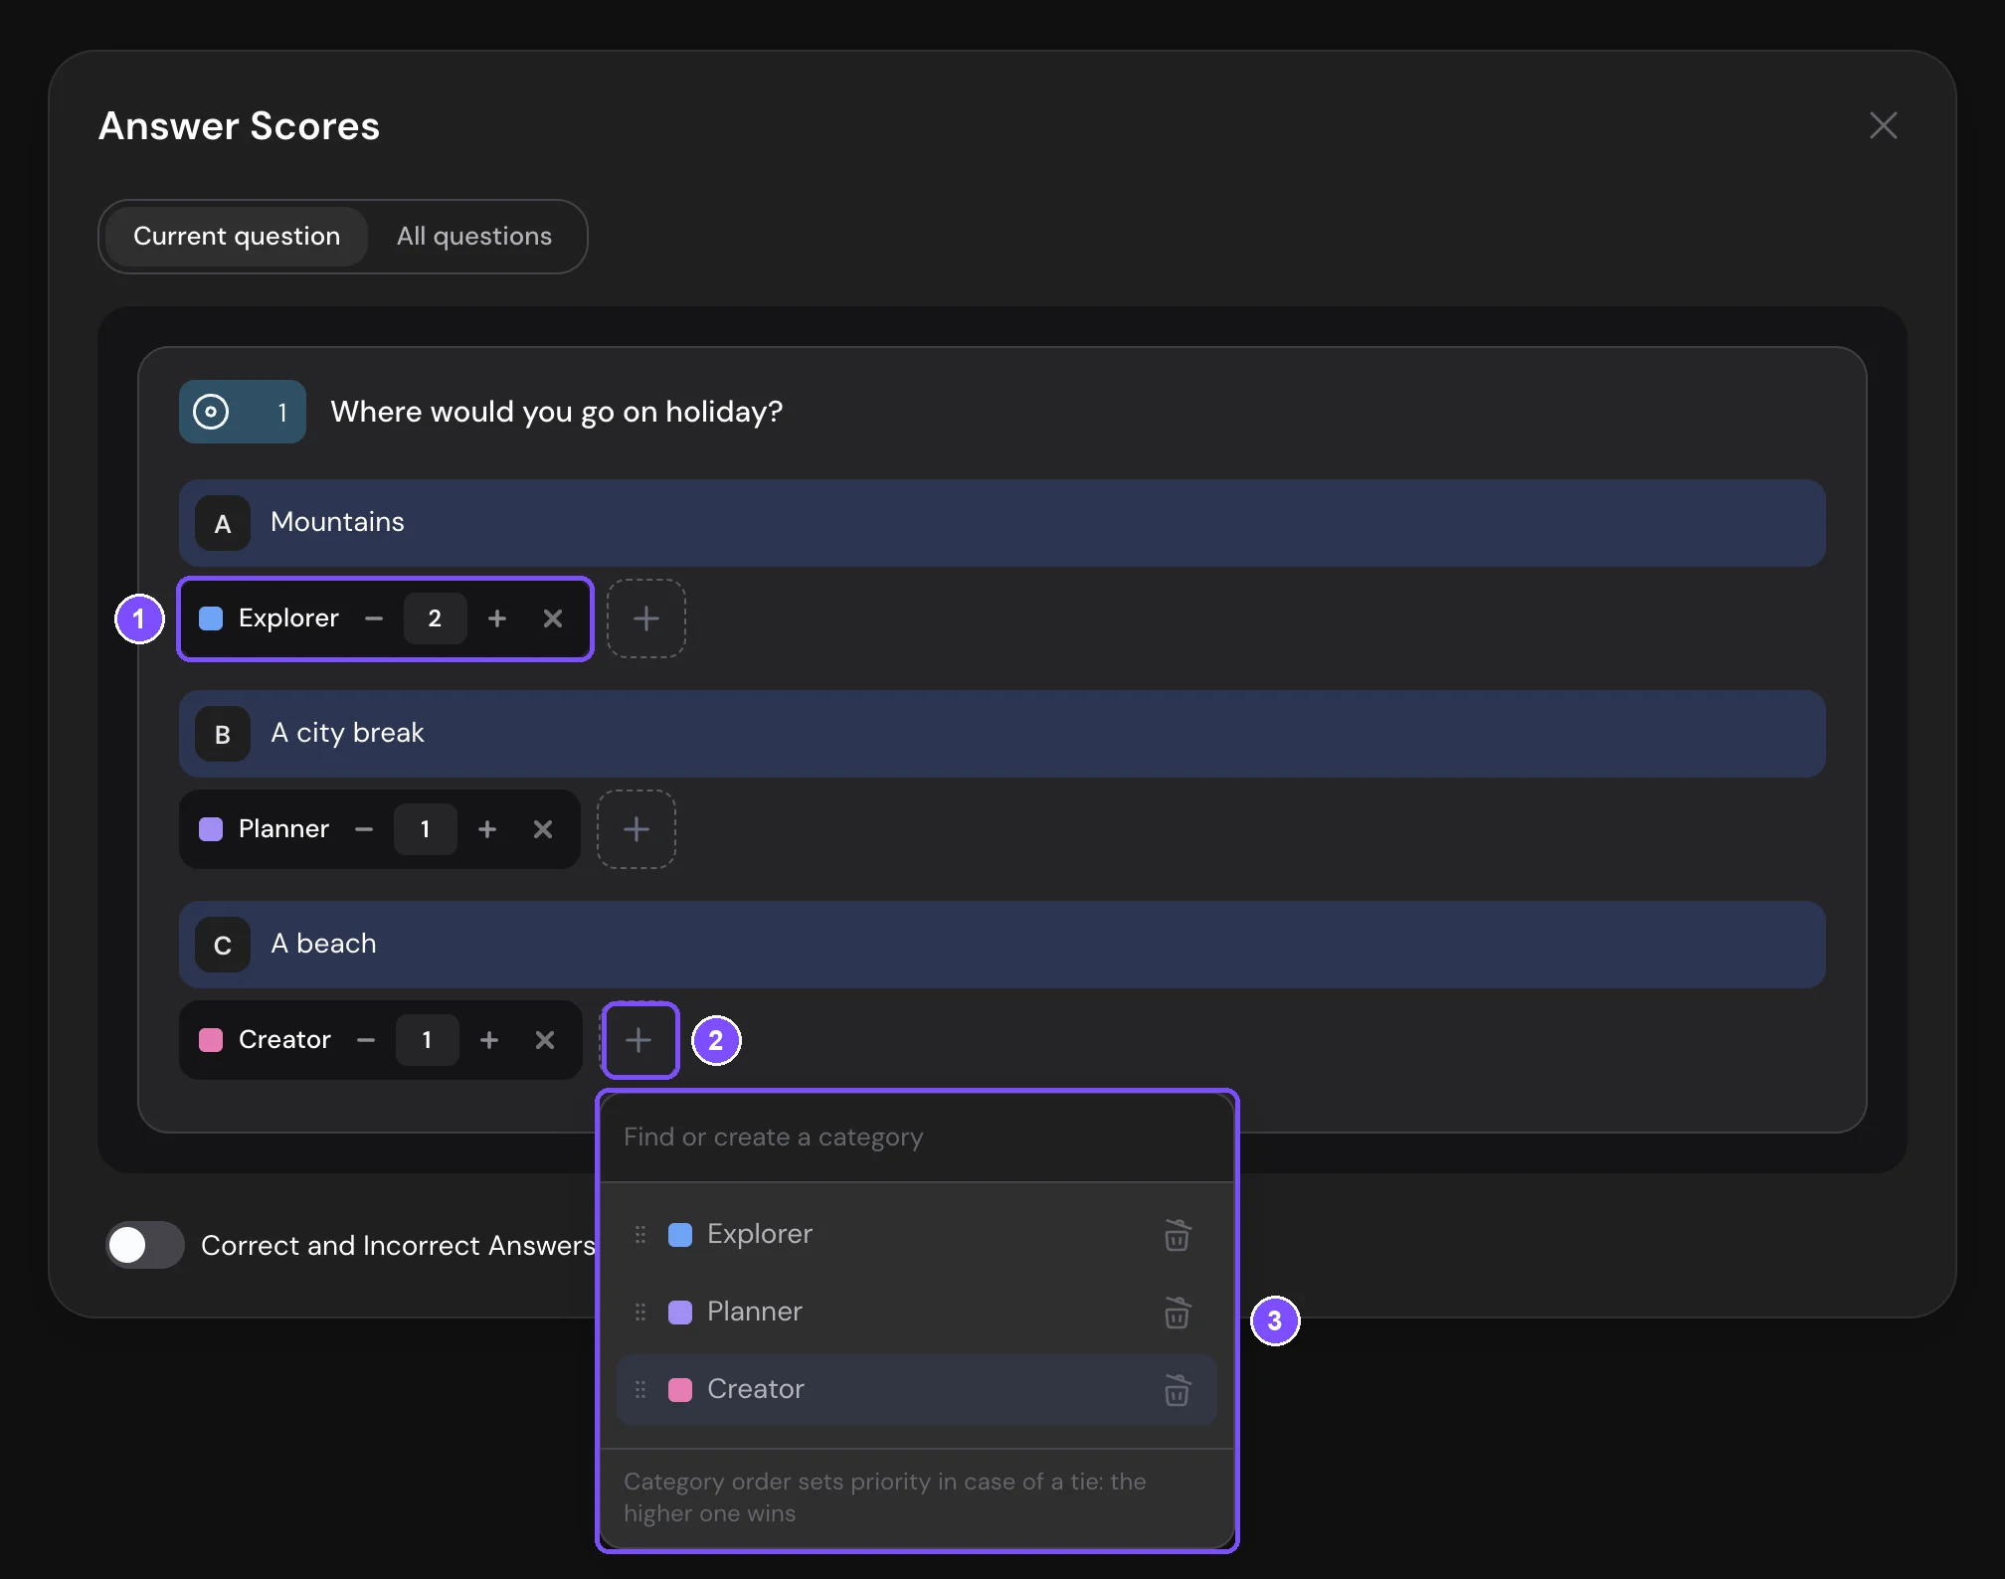
Task: Switch to the Current question tab
Action: tap(237, 237)
